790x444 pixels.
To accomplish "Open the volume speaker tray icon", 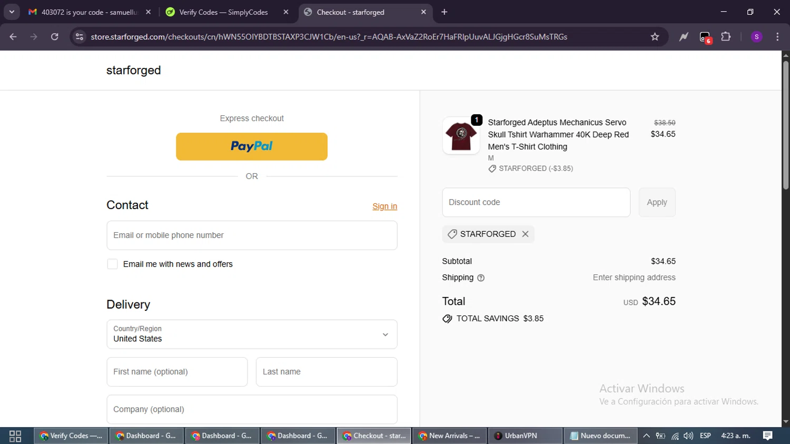I will (x=688, y=436).
